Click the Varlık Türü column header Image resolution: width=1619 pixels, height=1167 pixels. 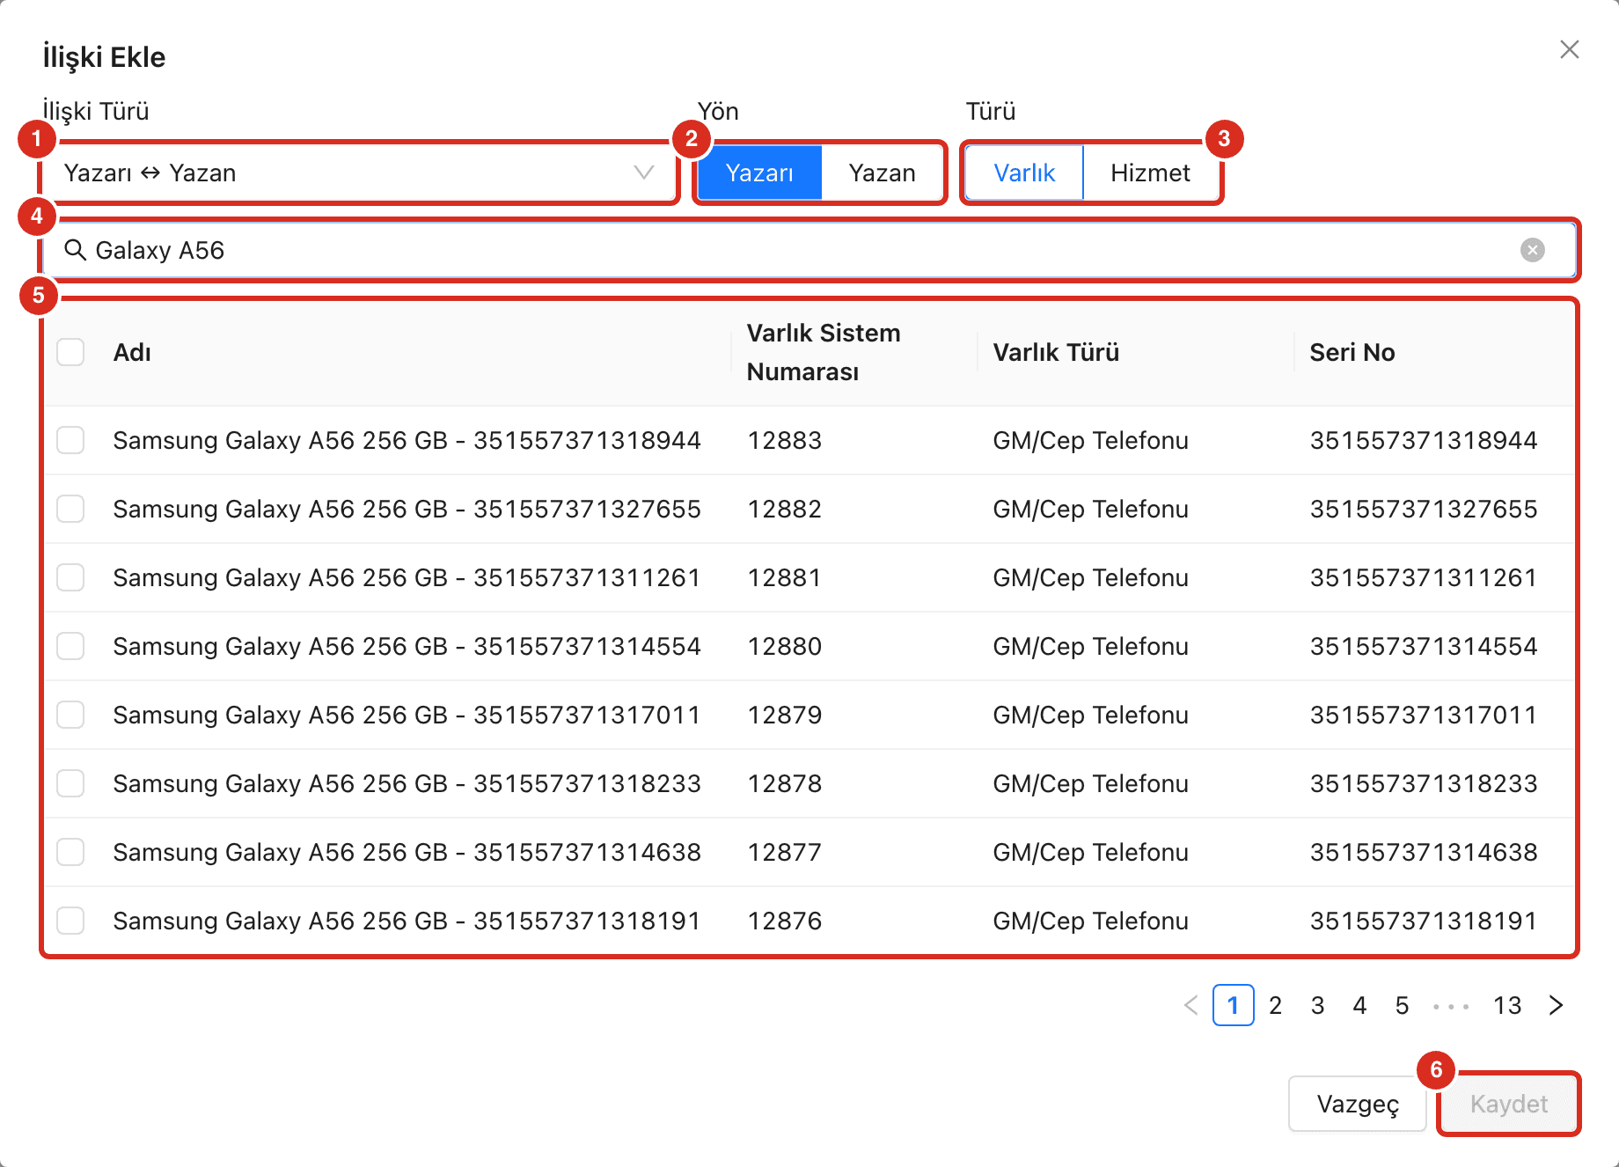[x=1056, y=352]
